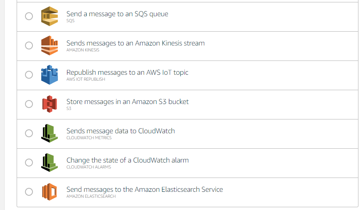The image size is (364, 210).
Task: Click the SQS queue service icon
Action: pyautogui.click(x=50, y=16)
